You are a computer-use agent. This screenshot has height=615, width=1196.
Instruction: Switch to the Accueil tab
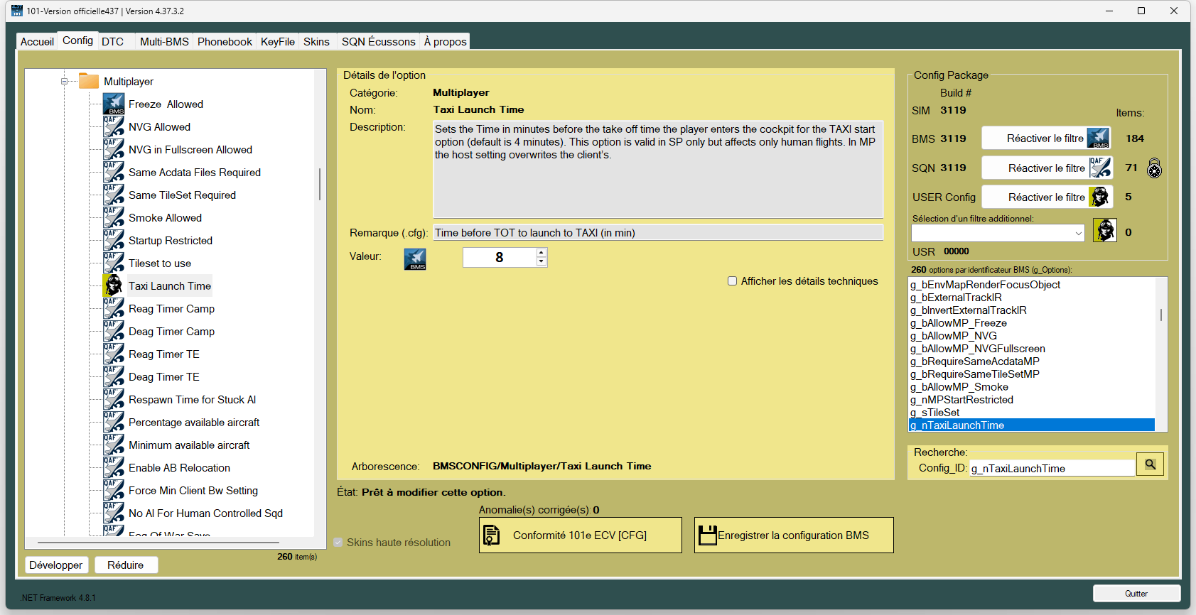[37, 42]
